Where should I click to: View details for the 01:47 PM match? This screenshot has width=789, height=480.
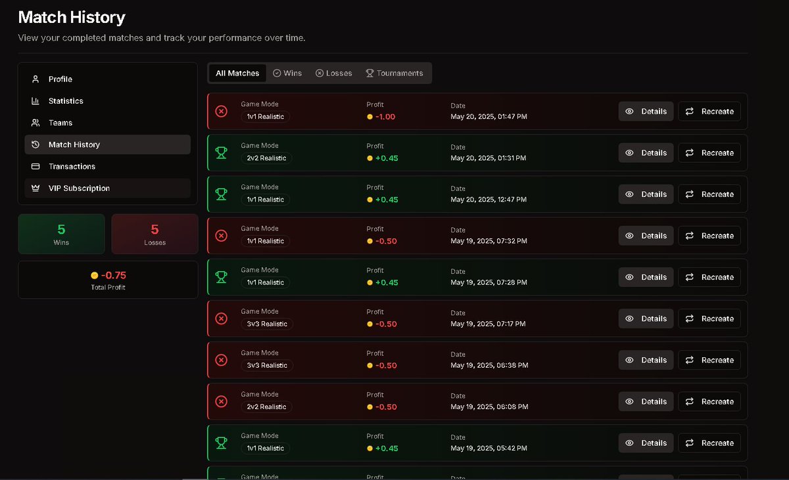click(x=646, y=112)
